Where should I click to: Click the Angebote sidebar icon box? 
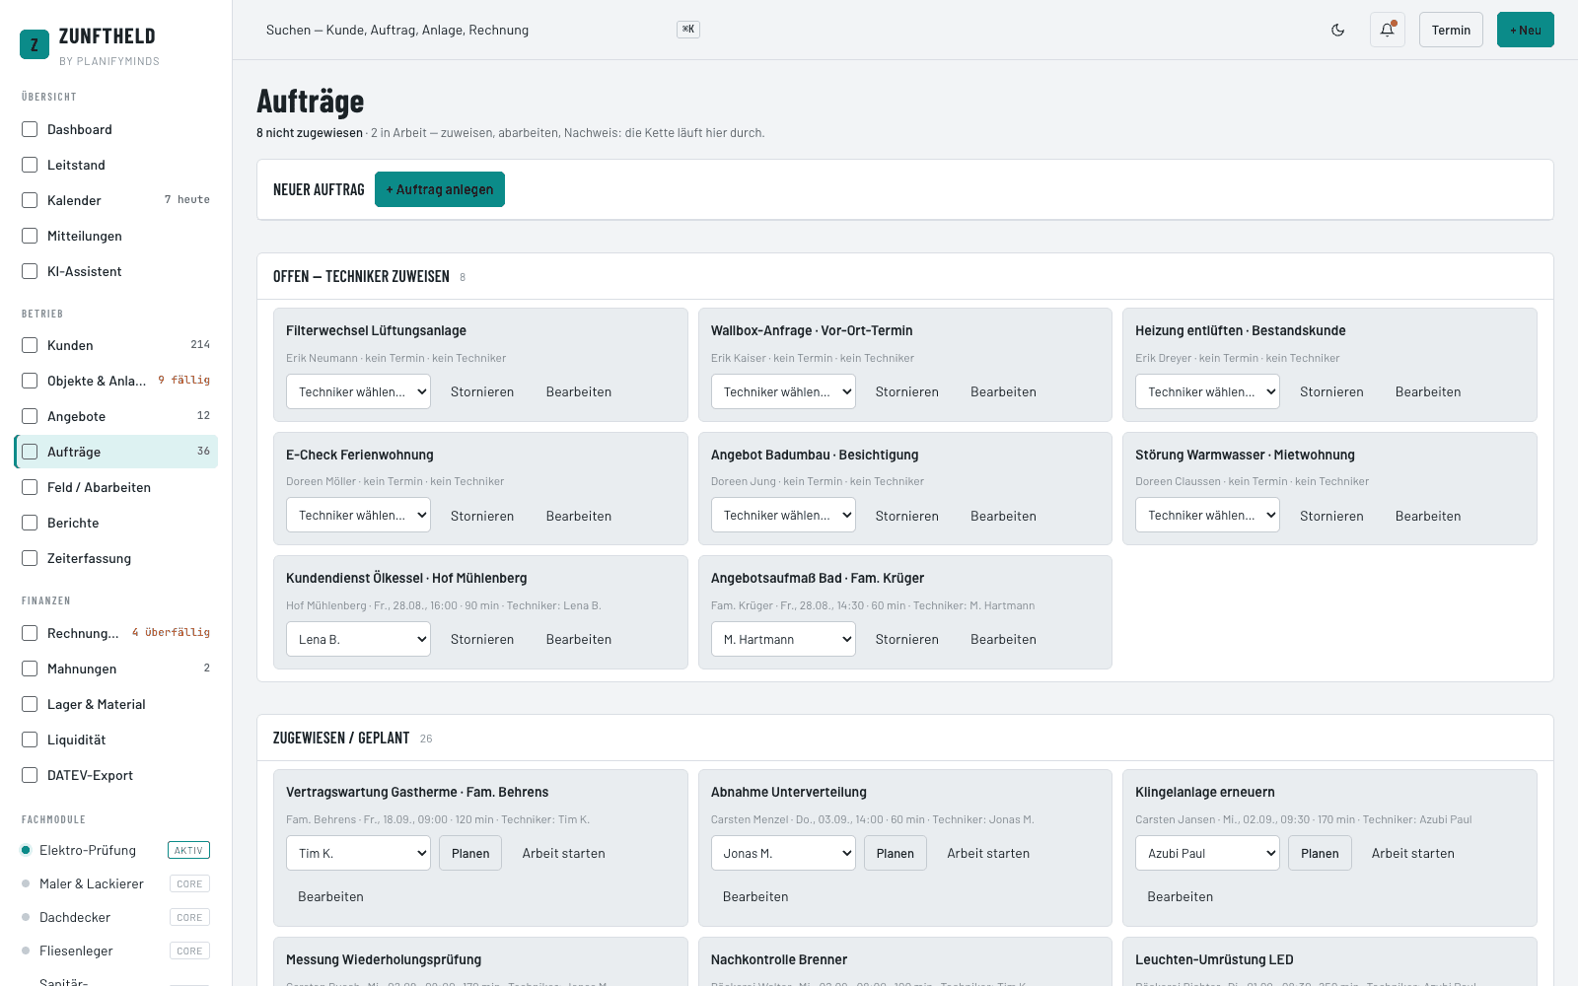point(30,416)
